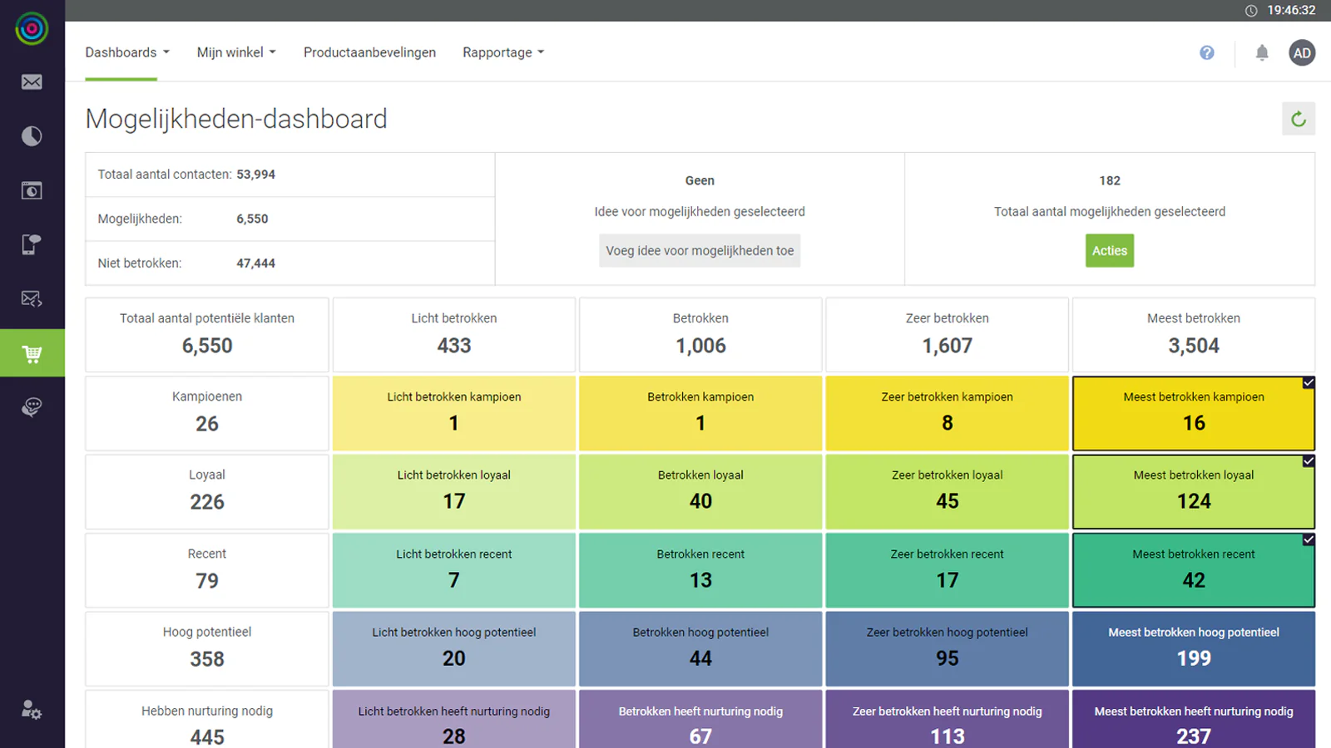Select the Licht betrokken recent tile
The width and height of the screenshot is (1331, 748).
tap(454, 570)
